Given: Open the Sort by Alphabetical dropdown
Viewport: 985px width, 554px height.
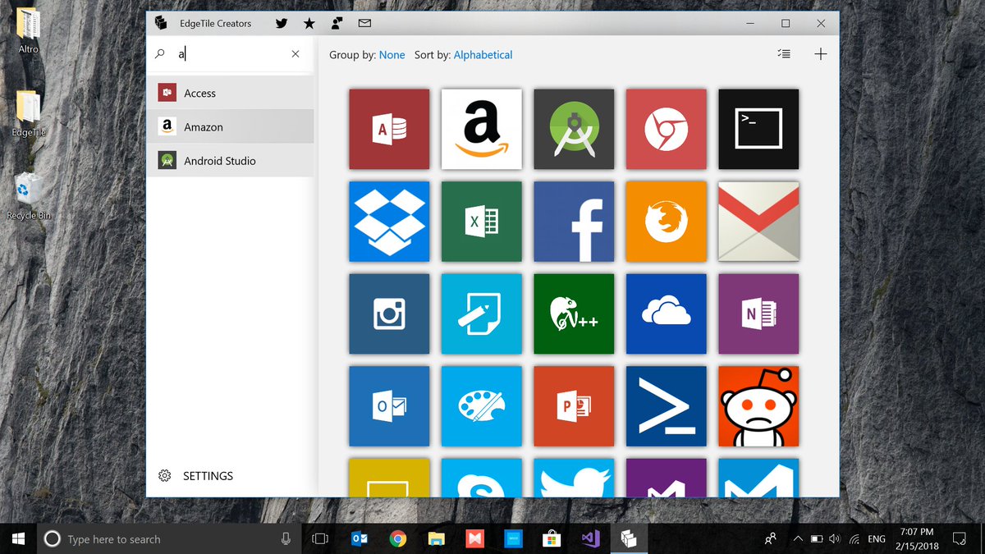Looking at the screenshot, I should pos(483,55).
